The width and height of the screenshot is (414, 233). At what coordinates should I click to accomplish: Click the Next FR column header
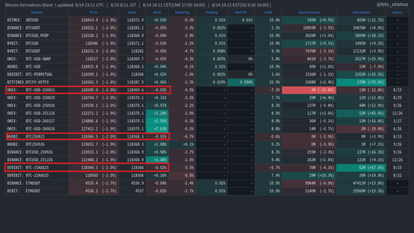pyautogui.click(x=241, y=12)
